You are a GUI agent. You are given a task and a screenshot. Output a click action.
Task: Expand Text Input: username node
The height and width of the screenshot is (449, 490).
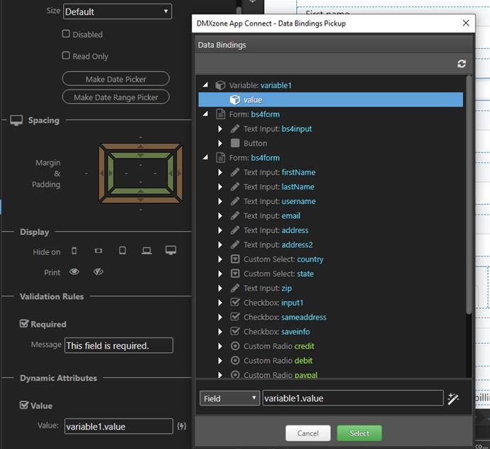(220, 201)
